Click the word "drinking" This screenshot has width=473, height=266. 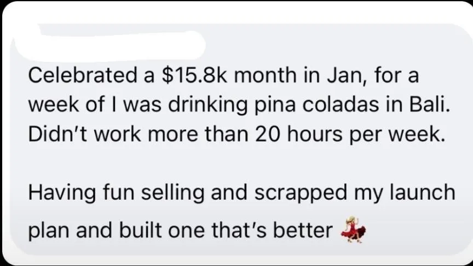[207, 105]
